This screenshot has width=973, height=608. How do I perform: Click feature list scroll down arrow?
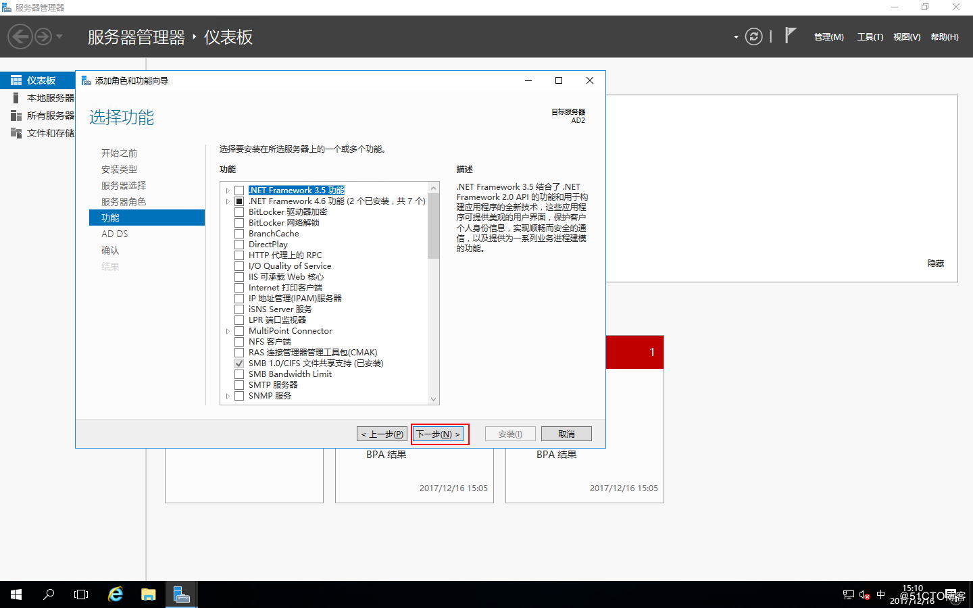coord(434,399)
